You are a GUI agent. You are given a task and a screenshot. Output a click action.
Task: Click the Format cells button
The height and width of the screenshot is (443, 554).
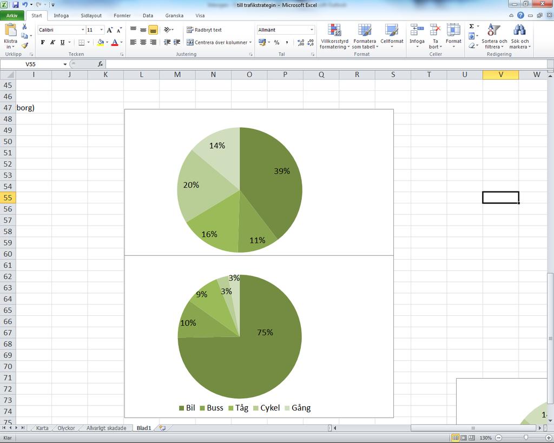point(453,36)
